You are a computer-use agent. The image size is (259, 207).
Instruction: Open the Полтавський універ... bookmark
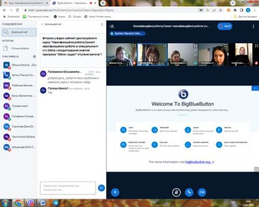pyautogui.click(x=36, y=17)
